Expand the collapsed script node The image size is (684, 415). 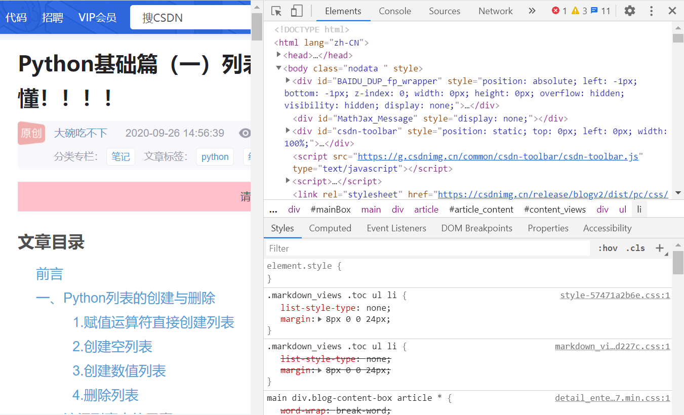coord(288,181)
